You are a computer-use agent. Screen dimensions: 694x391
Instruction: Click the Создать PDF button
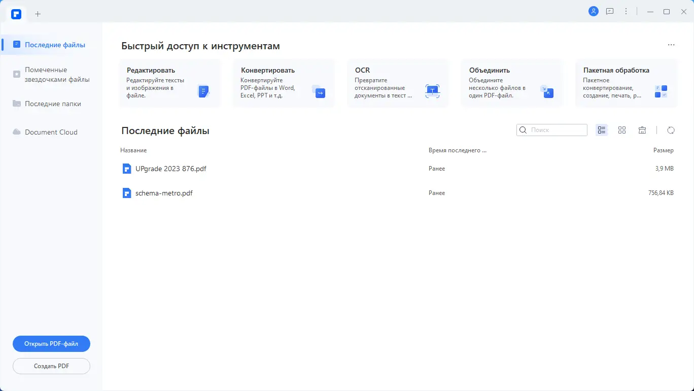(51, 366)
